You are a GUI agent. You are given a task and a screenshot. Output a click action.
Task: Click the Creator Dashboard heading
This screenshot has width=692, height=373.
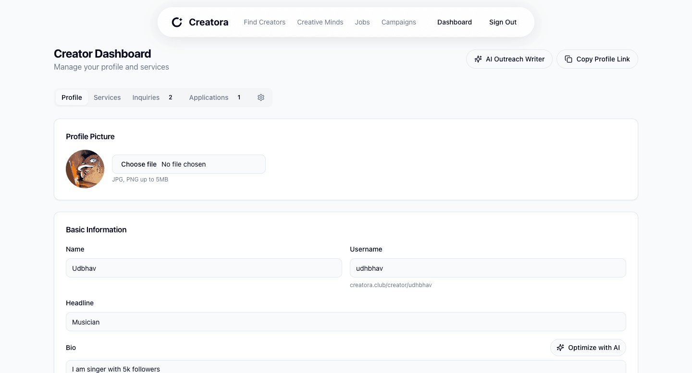point(102,54)
